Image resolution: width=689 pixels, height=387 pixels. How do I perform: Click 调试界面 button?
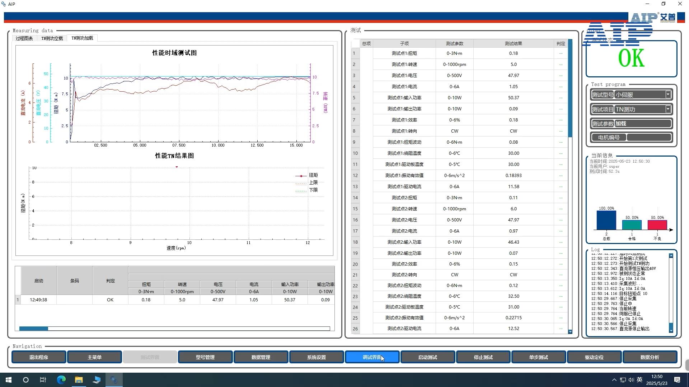[372, 357]
